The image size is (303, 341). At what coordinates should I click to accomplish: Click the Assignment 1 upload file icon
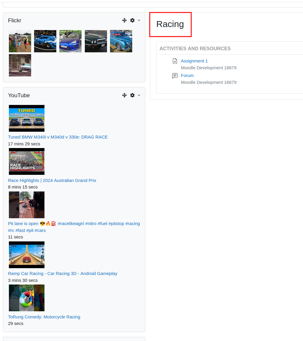click(175, 61)
